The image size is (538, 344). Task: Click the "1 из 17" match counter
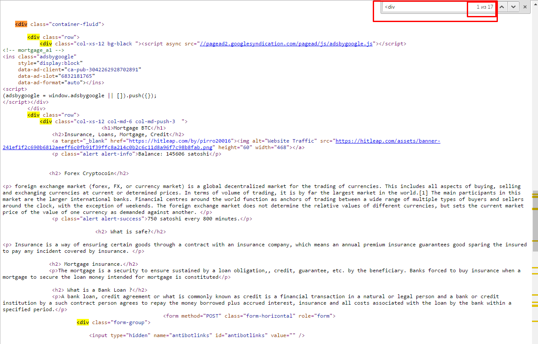pyautogui.click(x=485, y=7)
